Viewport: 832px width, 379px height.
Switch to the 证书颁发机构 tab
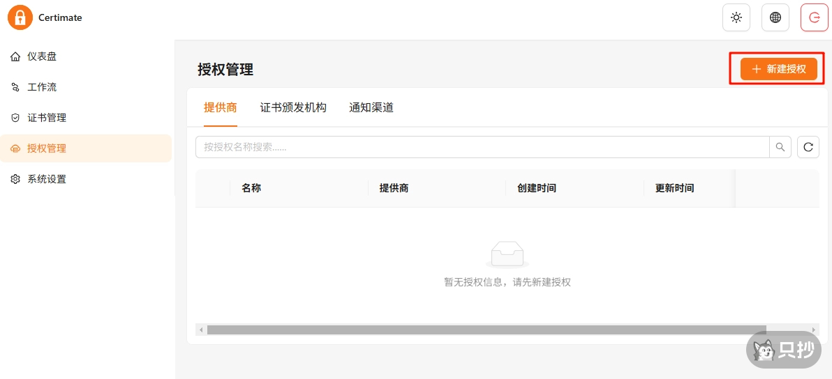[293, 107]
